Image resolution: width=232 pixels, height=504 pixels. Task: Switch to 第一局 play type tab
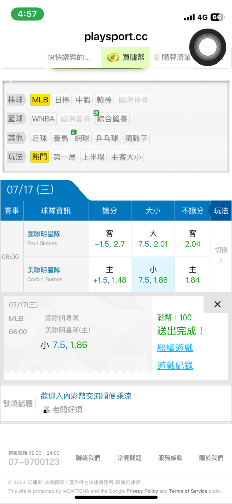coord(65,157)
